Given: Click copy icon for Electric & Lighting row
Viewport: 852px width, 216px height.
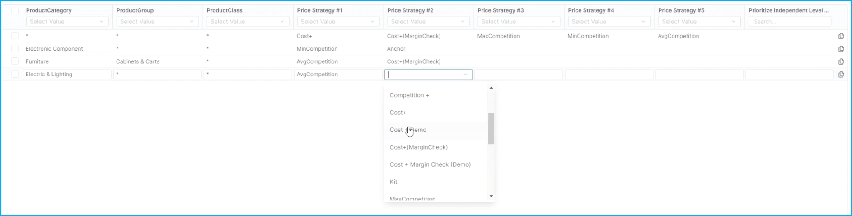Looking at the screenshot, I should point(841,75).
